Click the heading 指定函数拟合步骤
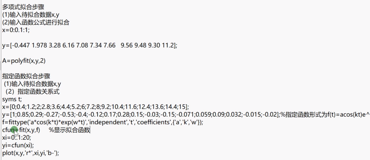This screenshot has height=160, width=370. [26, 76]
